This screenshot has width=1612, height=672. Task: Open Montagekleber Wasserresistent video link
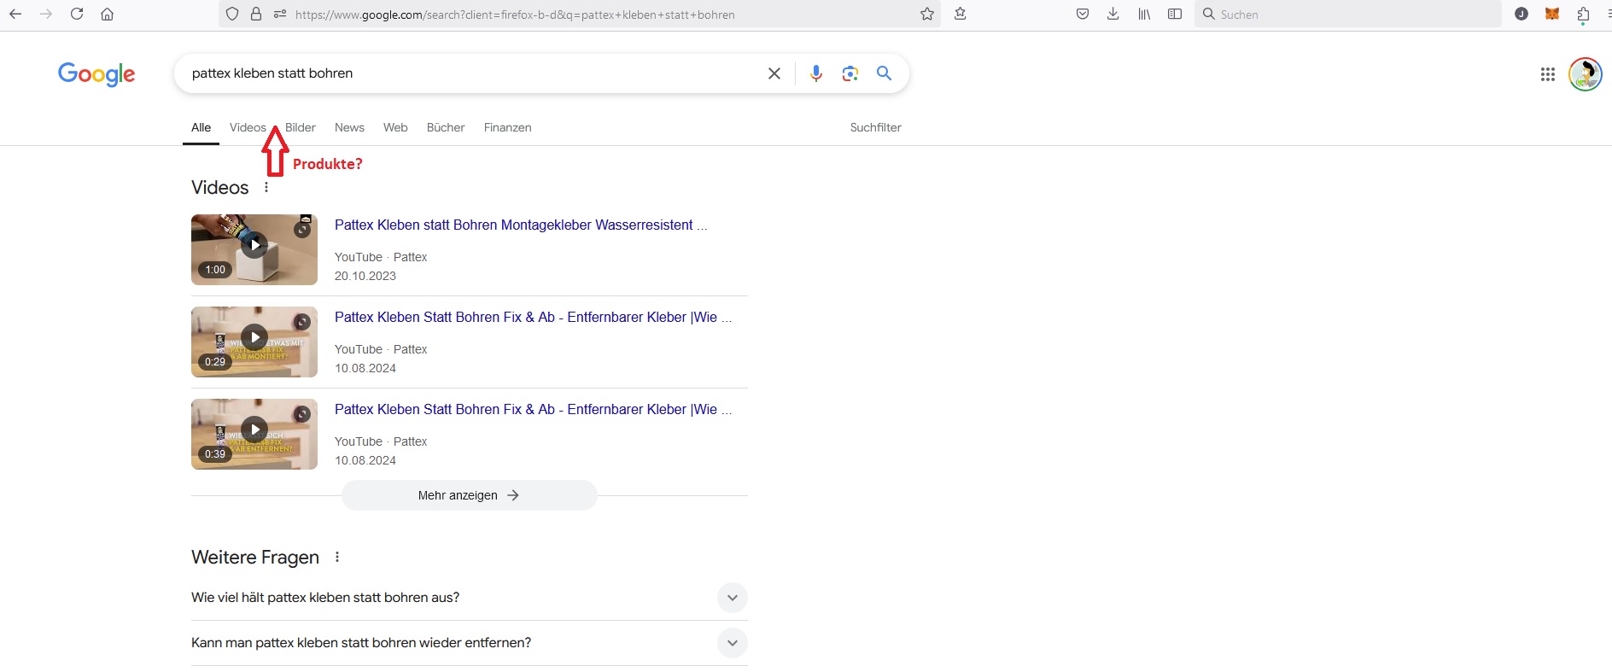tap(521, 225)
